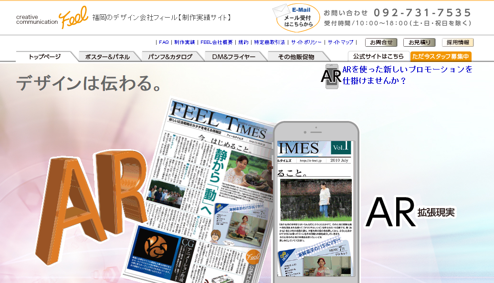Screen dimensions: 494x283
Task: Go to FEEL会社概要 page
Action: coord(216,42)
